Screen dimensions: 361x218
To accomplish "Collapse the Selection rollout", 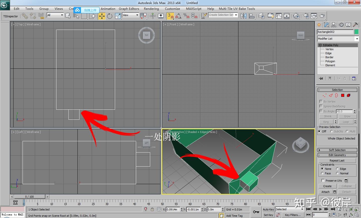I will point(337,90).
